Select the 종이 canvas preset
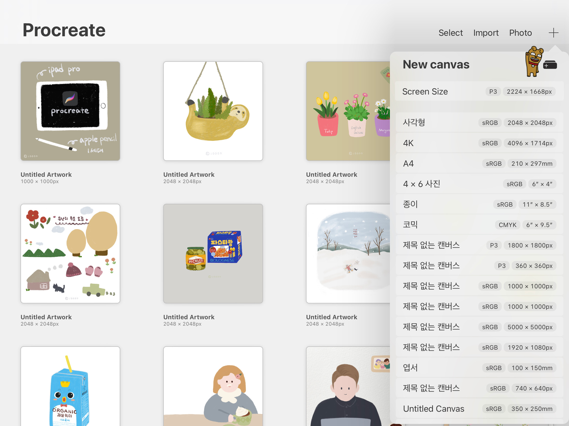The width and height of the screenshot is (569, 426). 479,204
